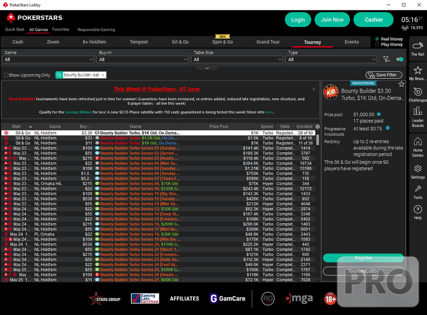
Task: Click the 18+ badge icon
Action: pyautogui.click(x=330, y=299)
